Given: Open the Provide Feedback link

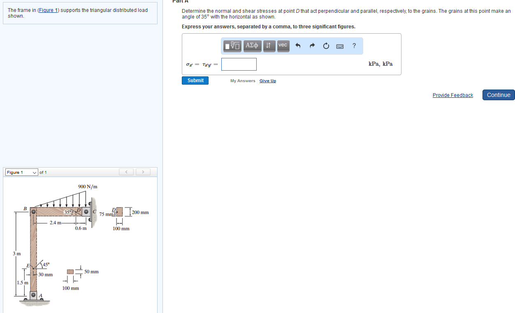Looking at the screenshot, I should tap(452, 95).
